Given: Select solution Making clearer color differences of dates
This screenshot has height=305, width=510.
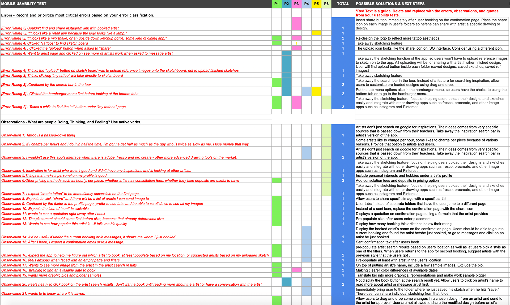Looking at the screenshot, I should (432, 270).
